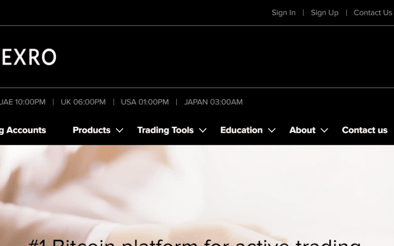Select the UK 06:00PM clock
Screen dimensions: 394x246
(83, 102)
